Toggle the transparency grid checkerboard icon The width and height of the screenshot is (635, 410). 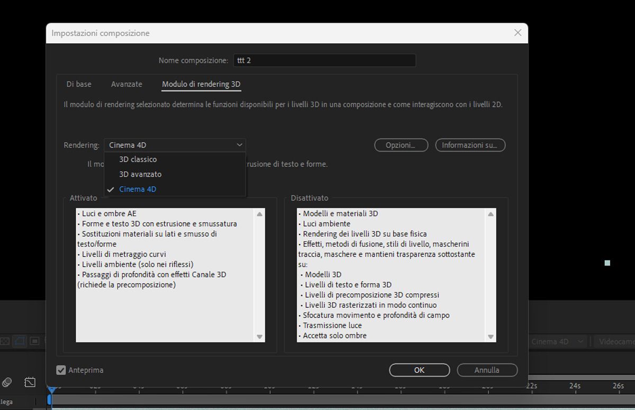(x=4, y=341)
